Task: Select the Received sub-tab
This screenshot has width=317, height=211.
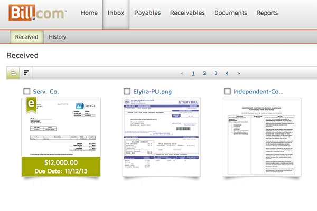Action: (x=26, y=37)
